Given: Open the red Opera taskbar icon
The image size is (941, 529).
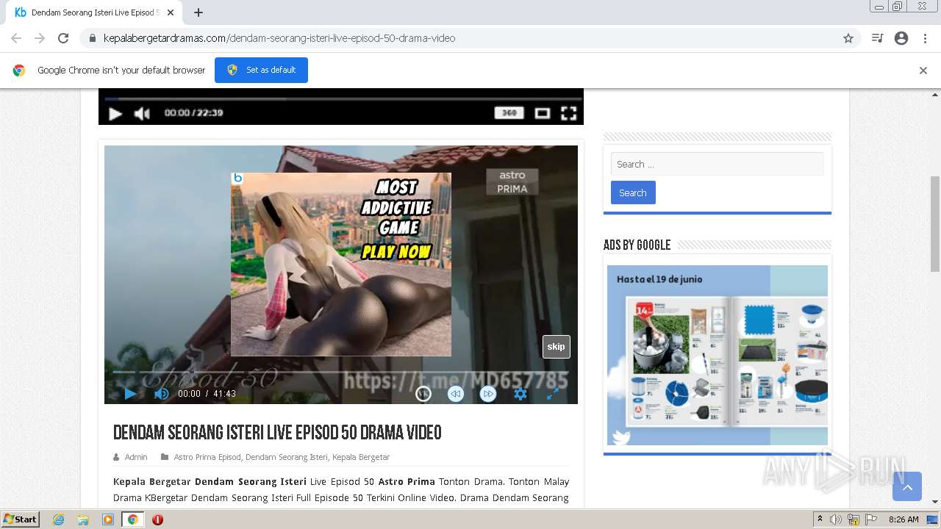Looking at the screenshot, I should 157,519.
